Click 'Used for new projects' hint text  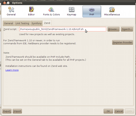pos(47,34)
